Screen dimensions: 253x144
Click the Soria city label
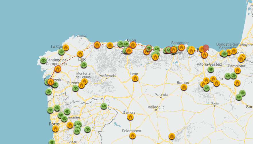215,103
